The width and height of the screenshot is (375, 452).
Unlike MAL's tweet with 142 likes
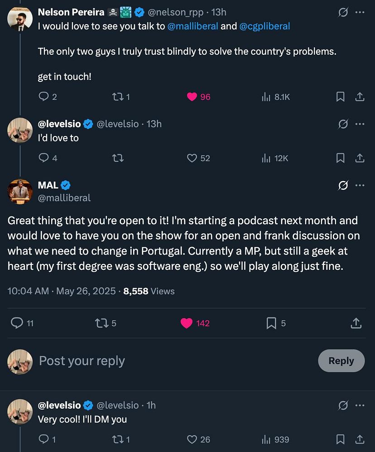(x=186, y=323)
